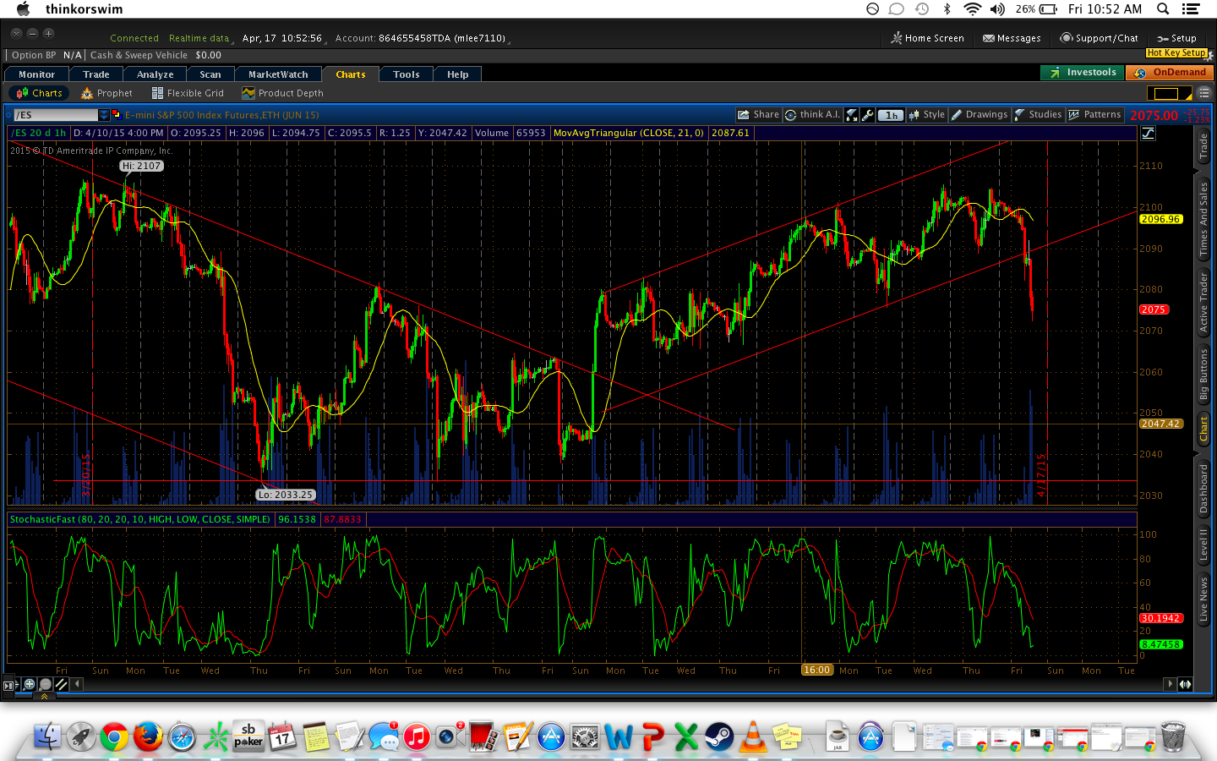Select the trendline drawing tool icon

pyautogui.click(x=61, y=684)
